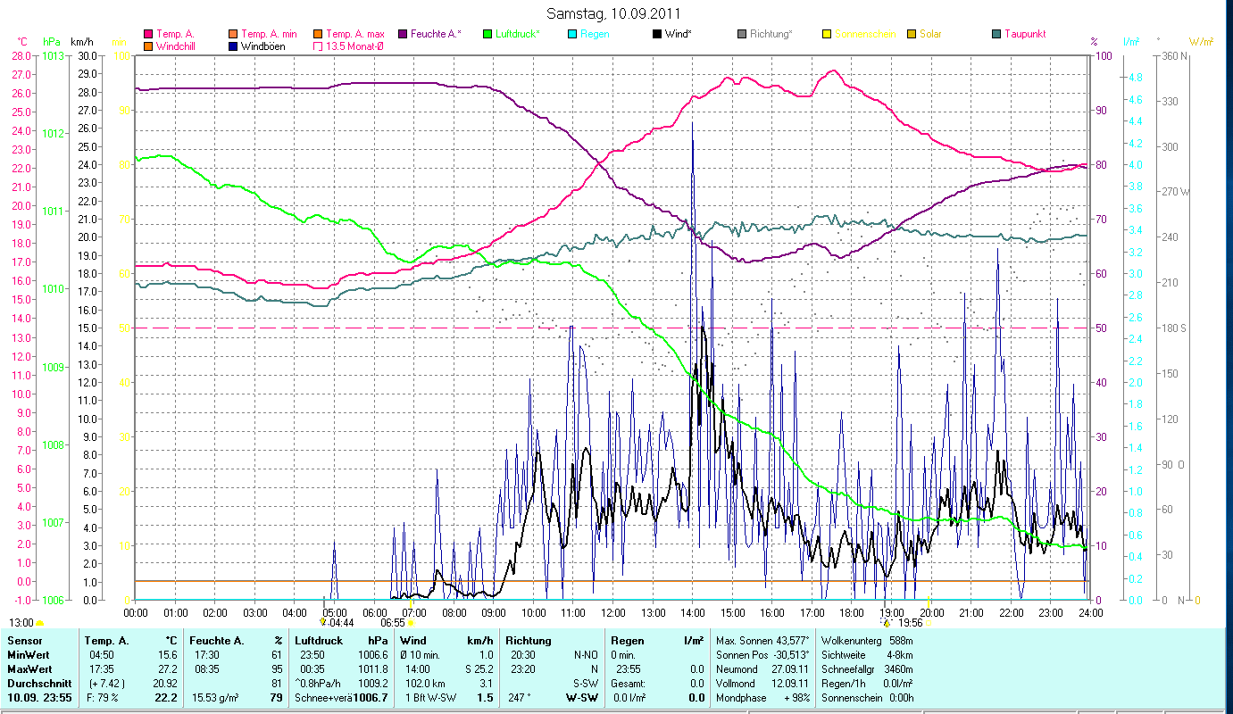Click the black Wind legend marker

point(657,34)
